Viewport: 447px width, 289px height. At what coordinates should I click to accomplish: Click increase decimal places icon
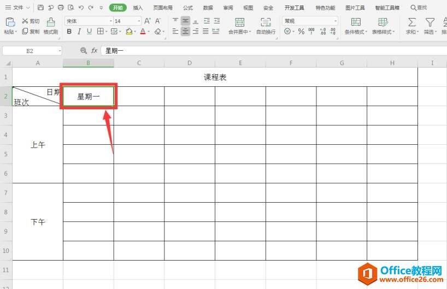323,31
